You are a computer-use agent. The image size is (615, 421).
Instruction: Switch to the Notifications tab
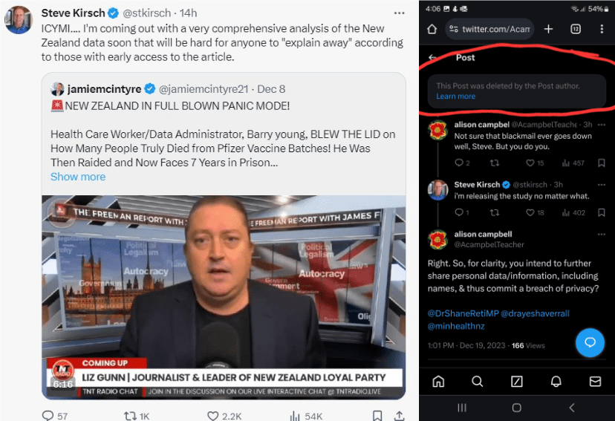pyautogui.click(x=556, y=381)
